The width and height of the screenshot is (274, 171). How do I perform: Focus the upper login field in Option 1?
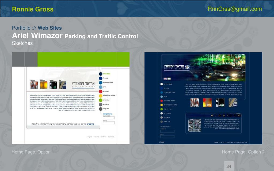[x=109, y=118]
